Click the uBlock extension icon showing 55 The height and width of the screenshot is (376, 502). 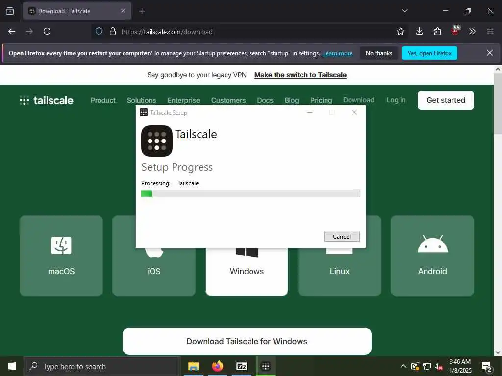coord(455,31)
